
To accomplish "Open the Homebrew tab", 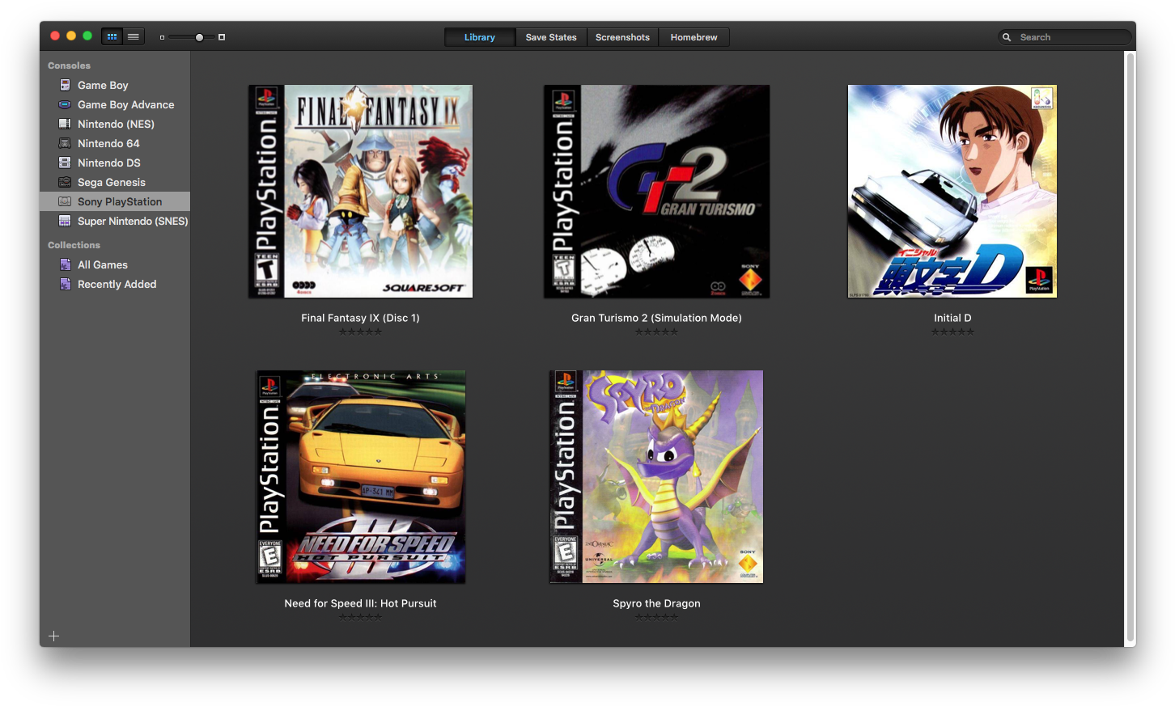I will tap(694, 37).
